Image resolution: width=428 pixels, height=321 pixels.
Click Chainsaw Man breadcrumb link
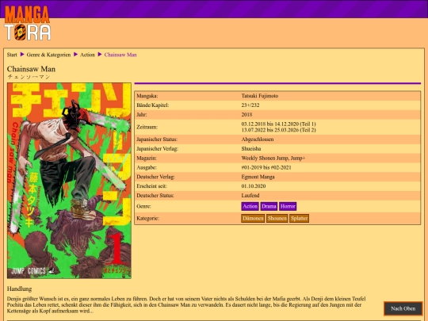pos(120,55)
